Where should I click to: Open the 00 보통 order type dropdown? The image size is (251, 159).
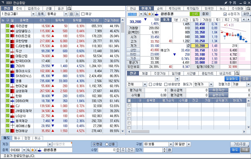tap(171, 144)
